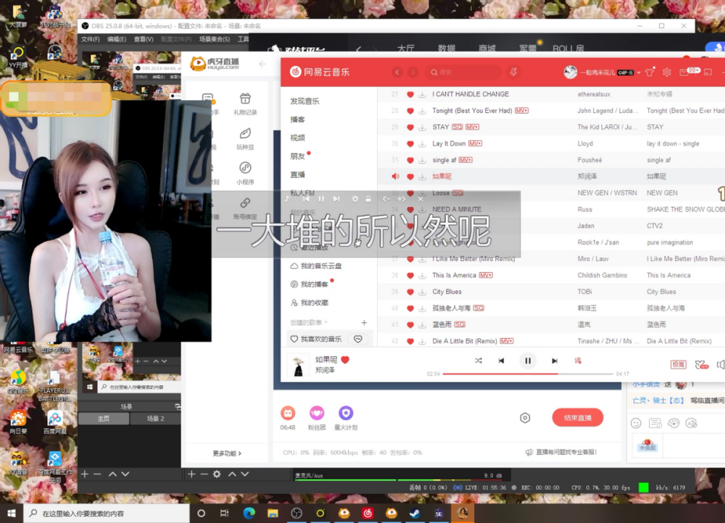Viewport: 725px width, 523px height.
Task: Open the 粉丝团 icon in Huya
Action: coord(317,418)
